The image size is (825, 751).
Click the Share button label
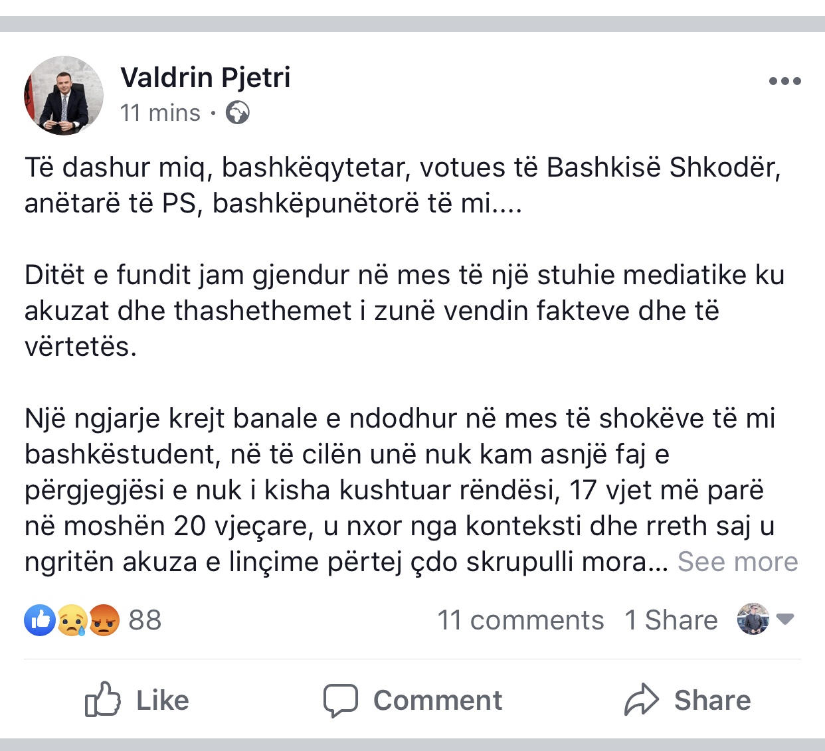[712, 701]
